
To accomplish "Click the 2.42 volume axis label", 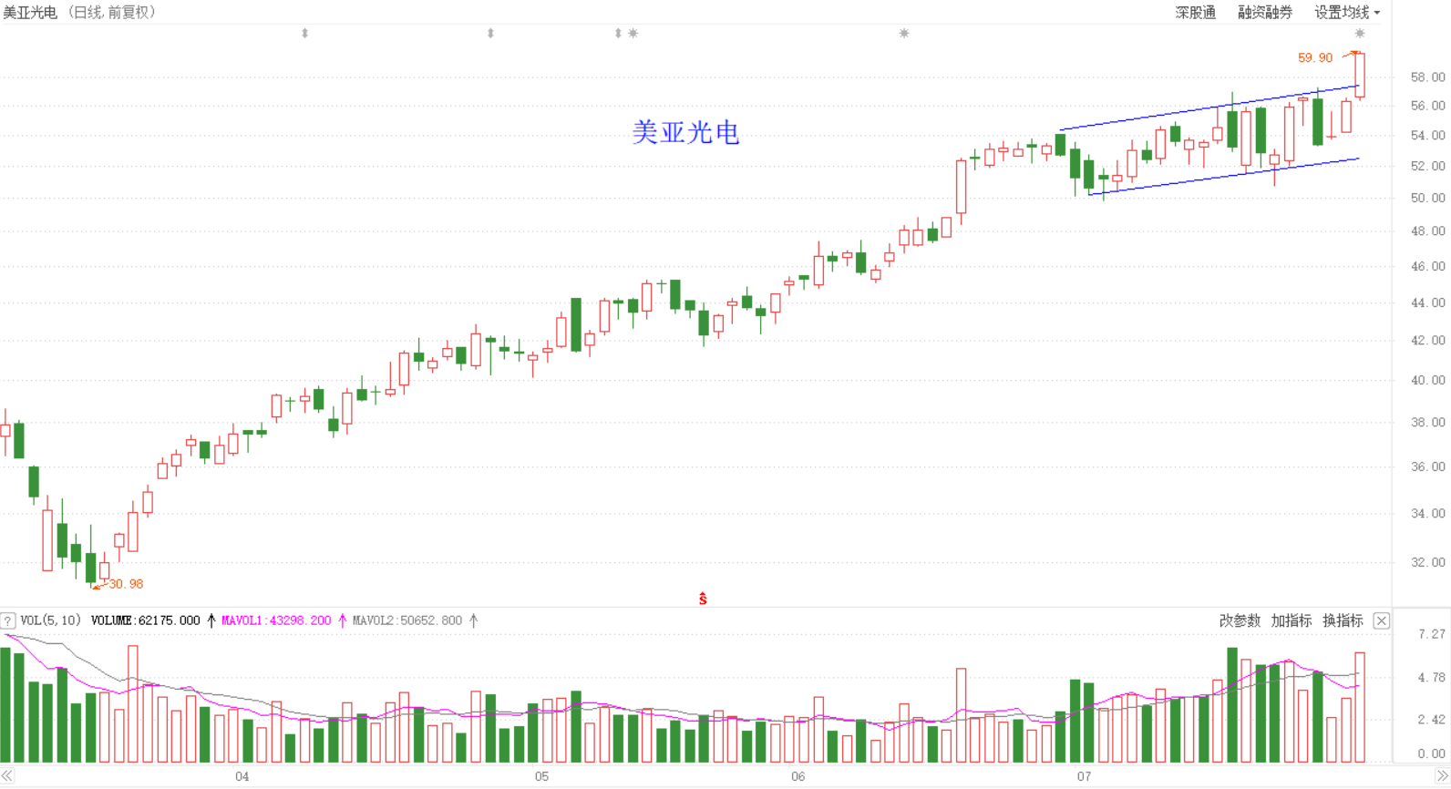I will tap(1432, 720).
